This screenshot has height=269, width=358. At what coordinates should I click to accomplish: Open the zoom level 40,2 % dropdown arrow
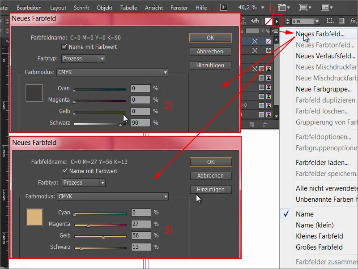click(263, 8)
